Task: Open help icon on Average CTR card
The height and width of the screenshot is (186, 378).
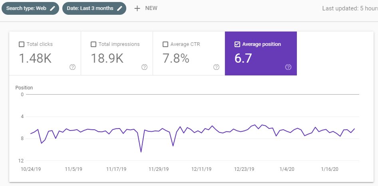Action: tap(216, 67)
